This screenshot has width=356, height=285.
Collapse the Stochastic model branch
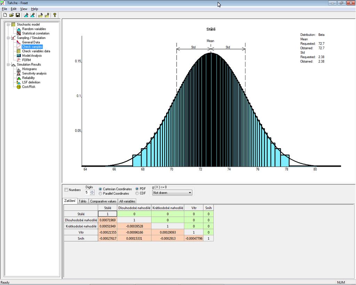click(x=8, y=25)
